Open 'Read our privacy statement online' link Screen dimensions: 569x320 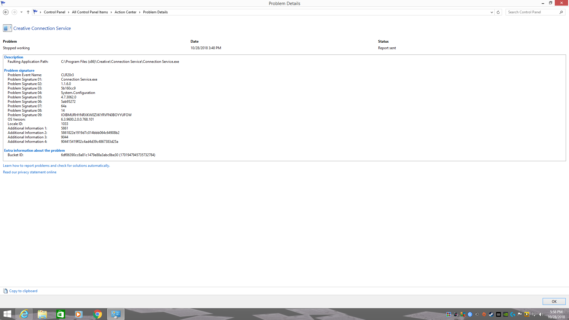coord(30,172)
